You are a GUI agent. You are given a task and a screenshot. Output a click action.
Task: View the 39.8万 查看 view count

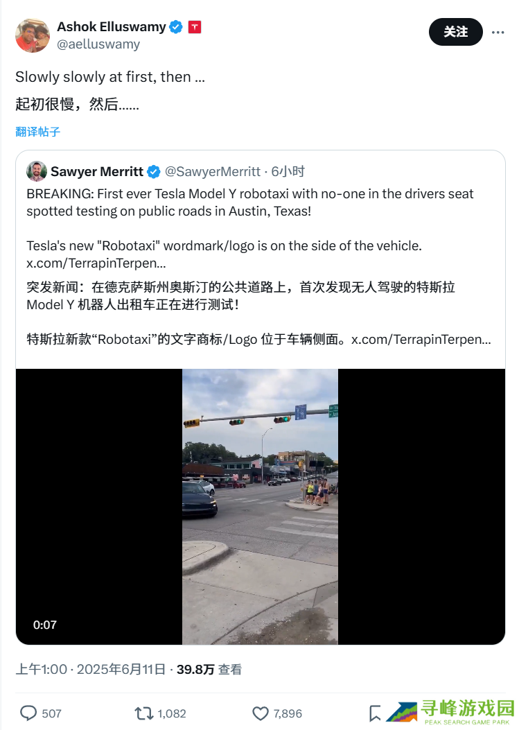pyautogui.click(x=209, y=670)
